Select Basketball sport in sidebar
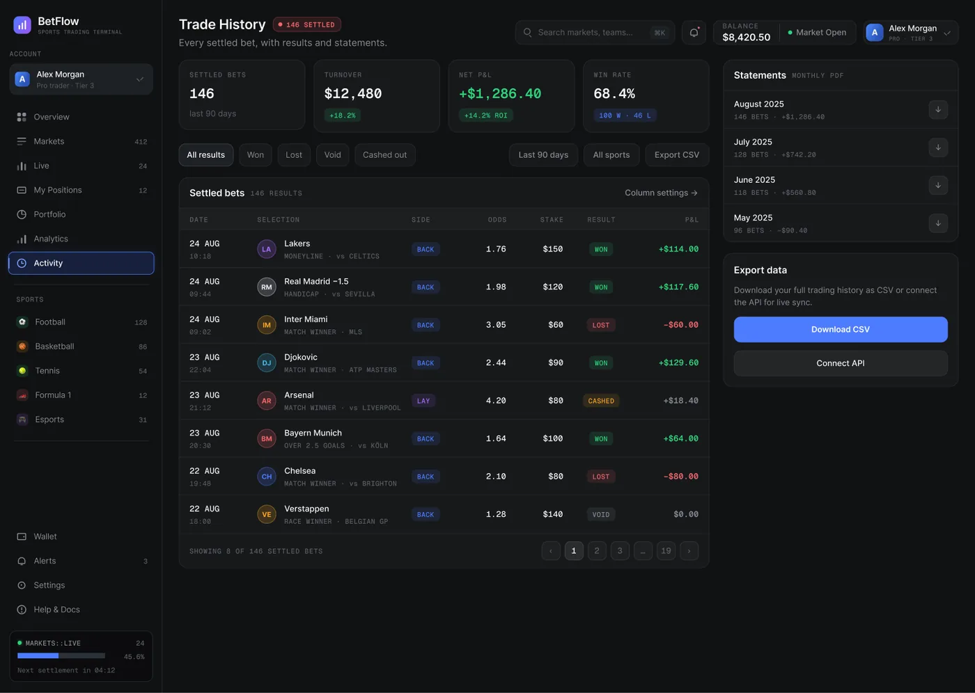Viewport: 975px width, 693px height. [81, 346]
